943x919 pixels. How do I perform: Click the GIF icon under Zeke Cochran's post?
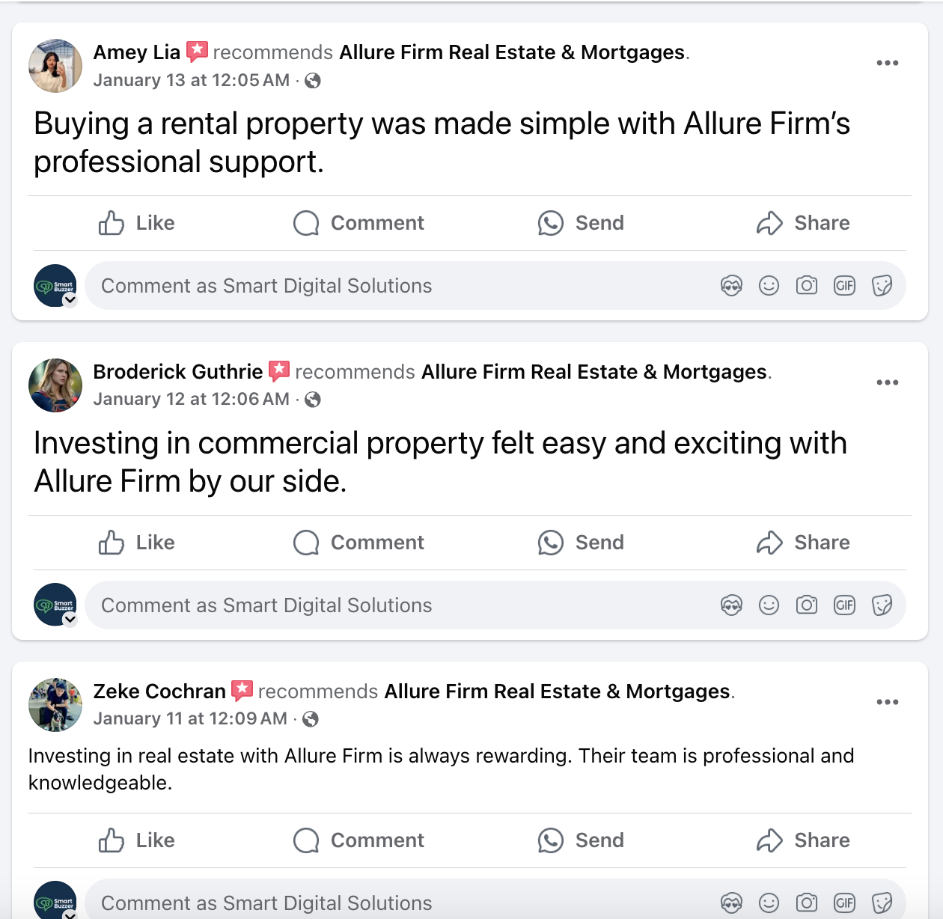[x=844, y=903]
